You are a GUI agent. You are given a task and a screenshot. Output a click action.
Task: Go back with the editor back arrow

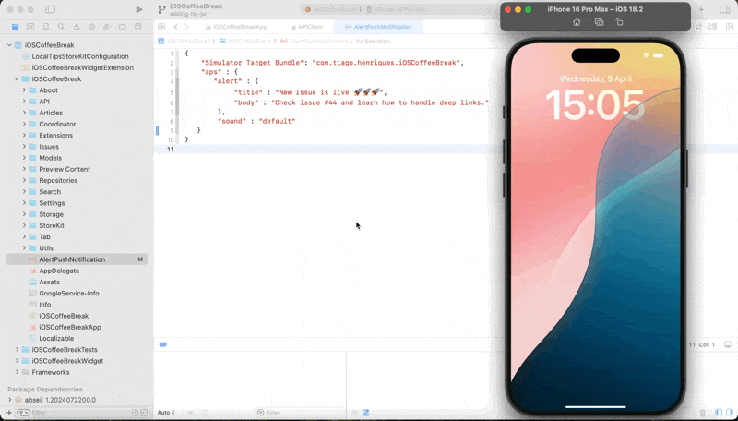tap(176, 27)
